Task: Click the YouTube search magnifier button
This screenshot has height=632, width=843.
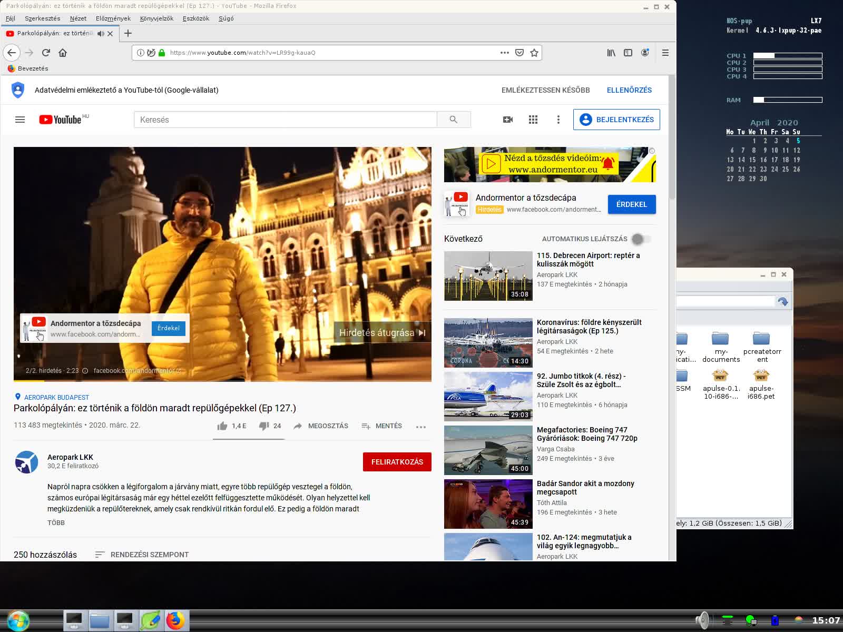Action: [x=454, y=120]
